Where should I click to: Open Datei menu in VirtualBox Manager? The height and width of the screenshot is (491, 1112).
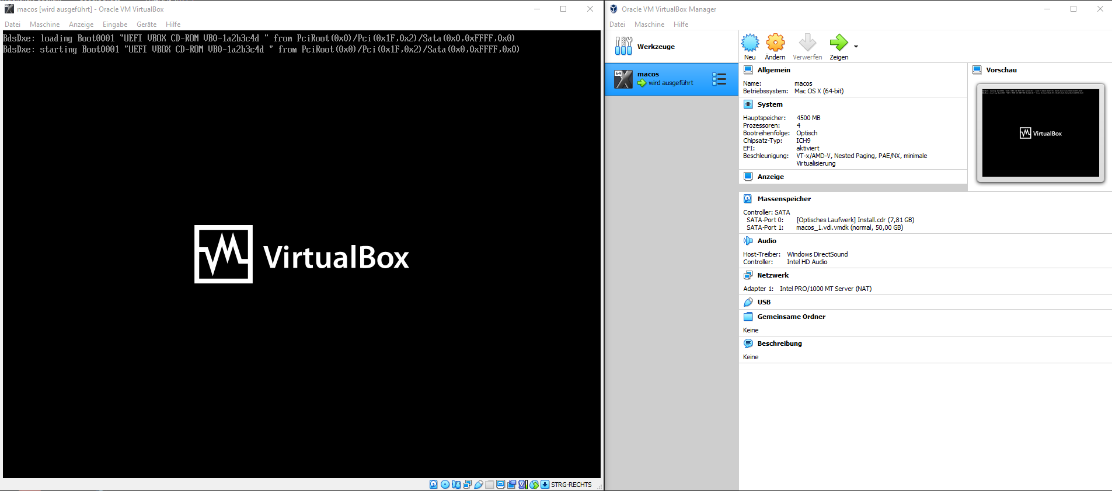click(x=617, y=24)
